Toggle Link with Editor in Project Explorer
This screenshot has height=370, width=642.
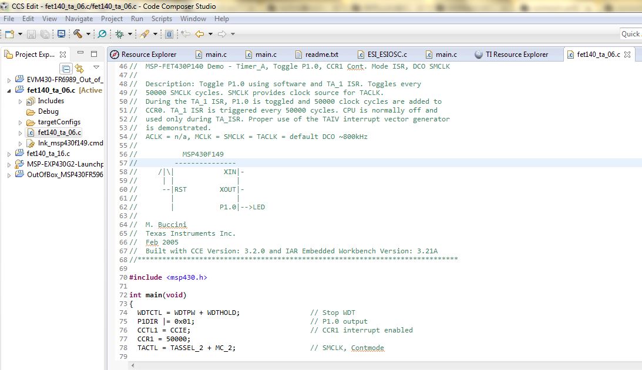click(80, 69)
